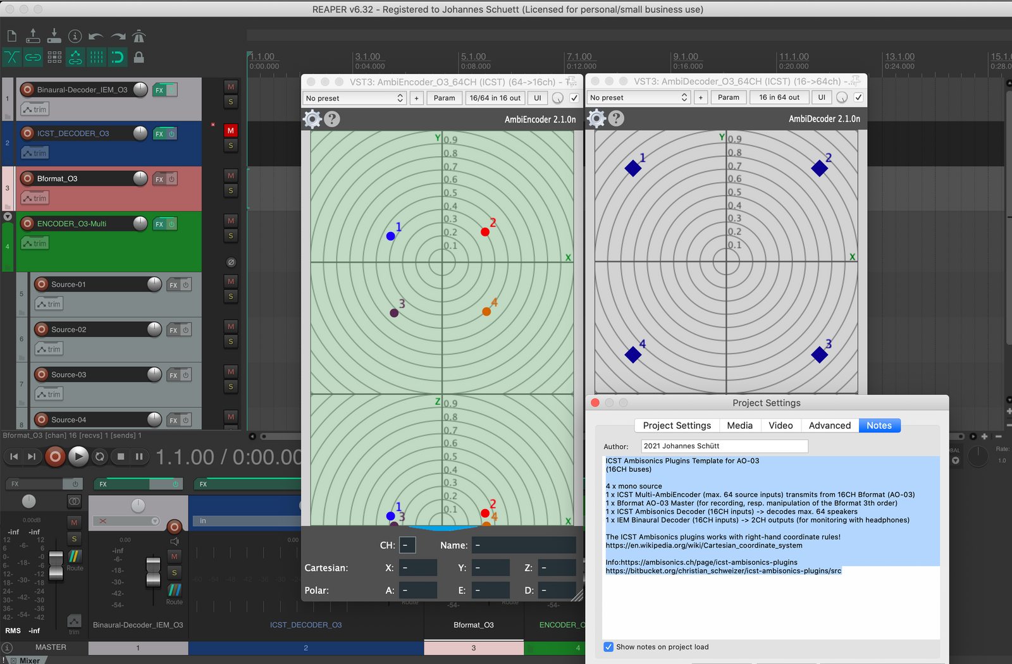Open AmbiEncoder settings gear icon
The image size is (1012, 664).
(x=312, y=119)
